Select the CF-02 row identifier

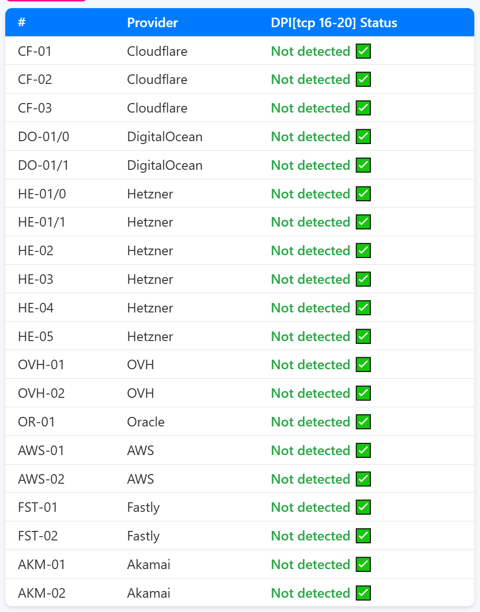pyautogui.click(x=35, y=80)
